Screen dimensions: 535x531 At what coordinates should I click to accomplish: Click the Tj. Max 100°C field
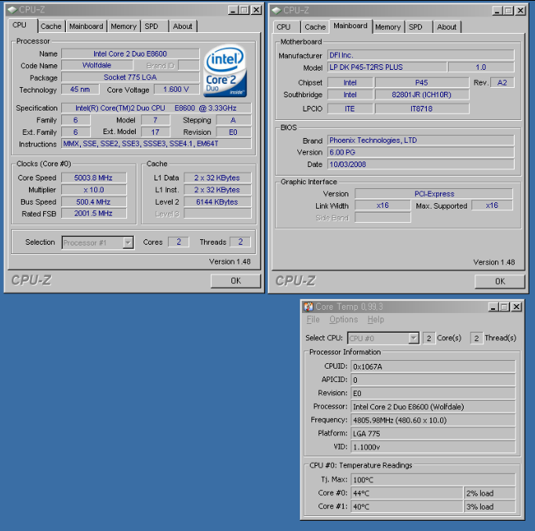(x=433, y=480)
